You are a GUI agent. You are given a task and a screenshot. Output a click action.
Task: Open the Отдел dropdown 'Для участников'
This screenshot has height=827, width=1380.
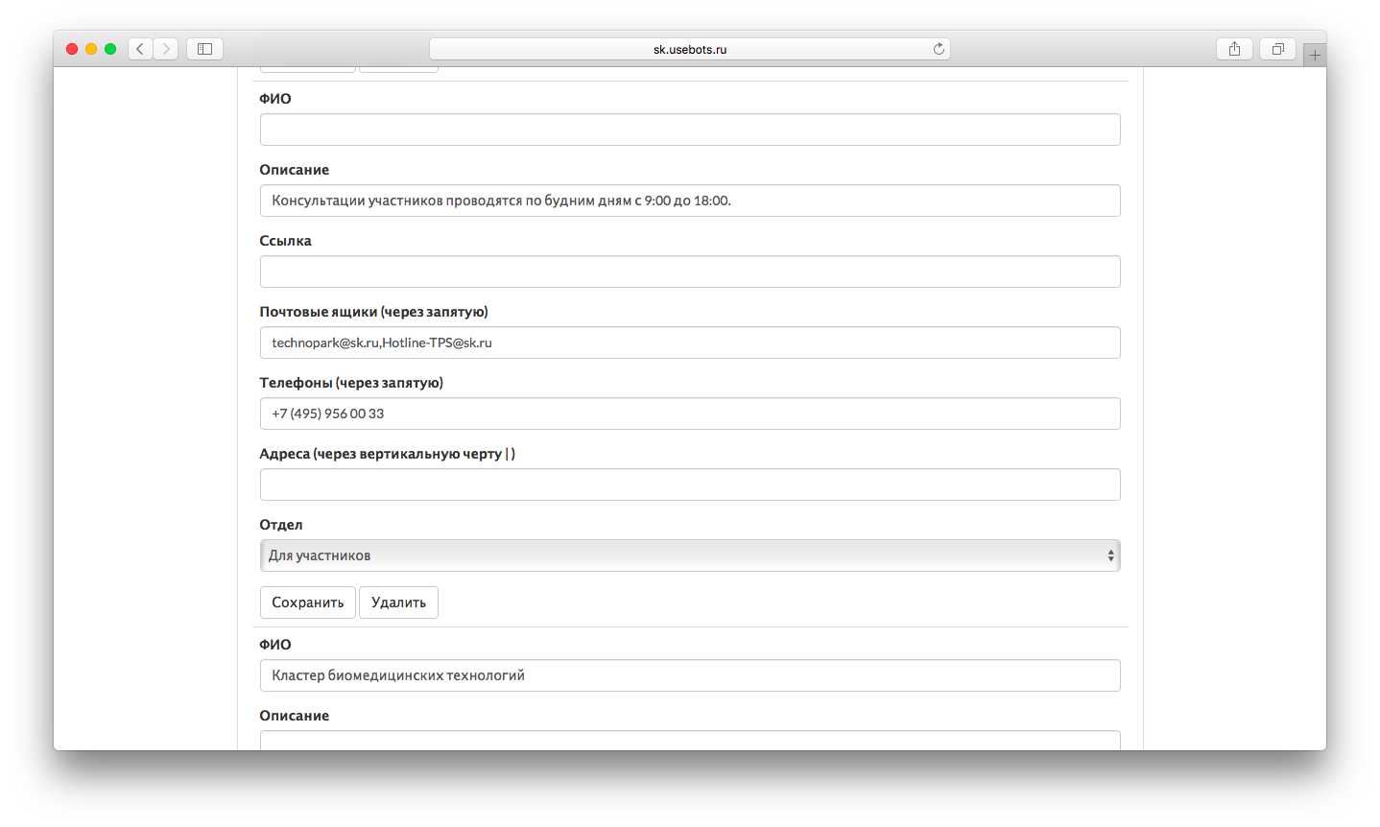[690, 555]
